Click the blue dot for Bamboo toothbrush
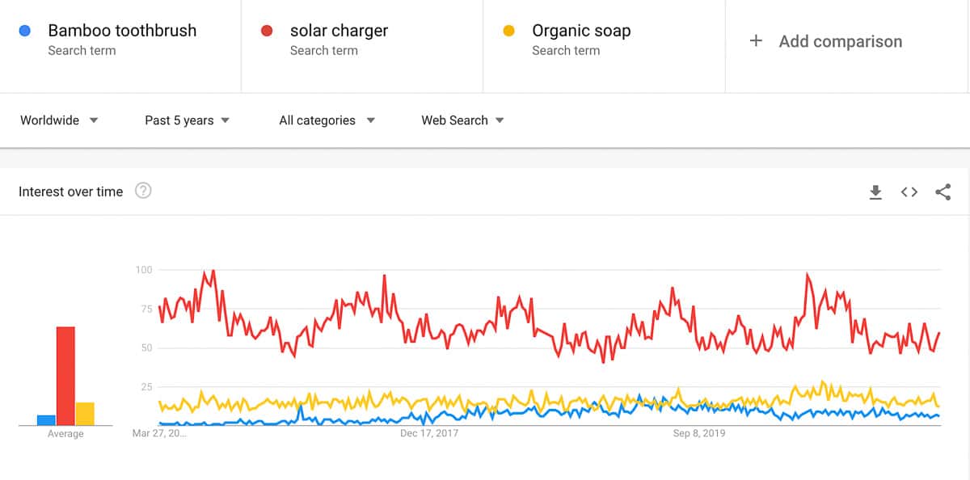 click(x=25, y=32)
